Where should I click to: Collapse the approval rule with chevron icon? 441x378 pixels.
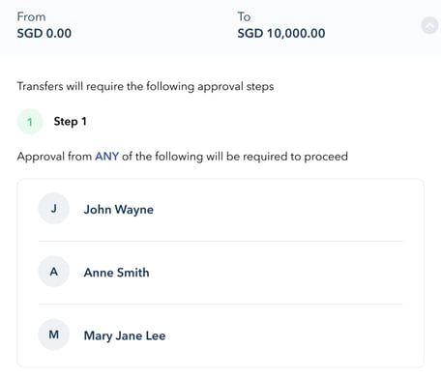pyautogui.click(x=429, y=25)
